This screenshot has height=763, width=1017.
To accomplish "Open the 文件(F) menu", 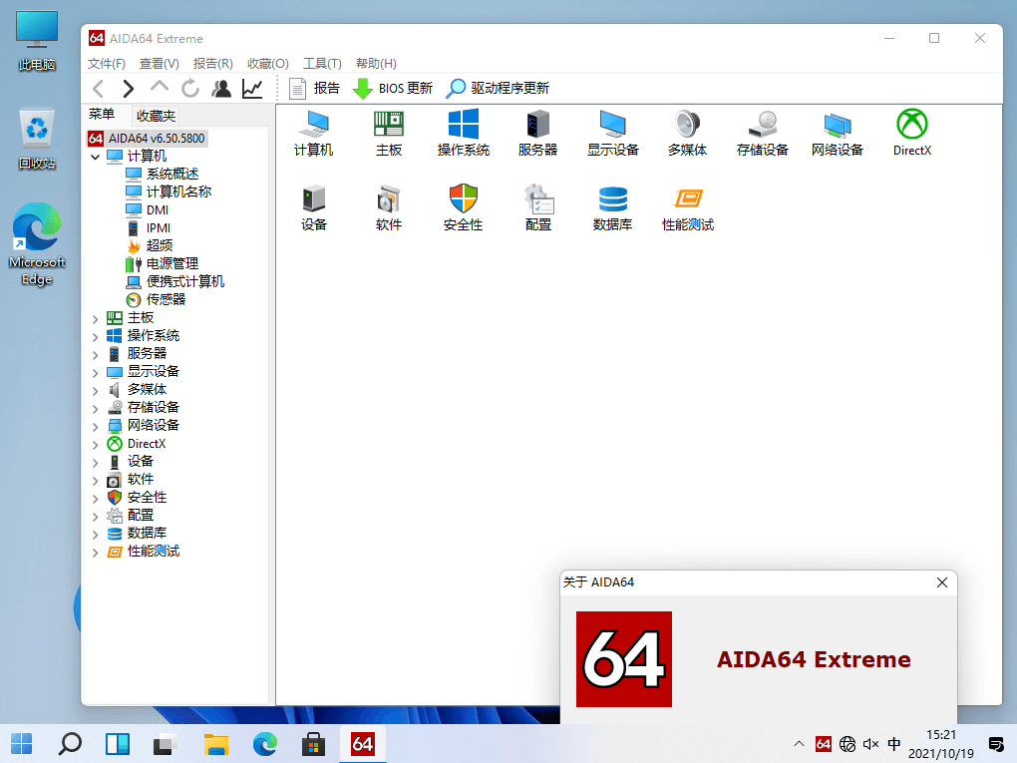I will (x=107, y=64).
